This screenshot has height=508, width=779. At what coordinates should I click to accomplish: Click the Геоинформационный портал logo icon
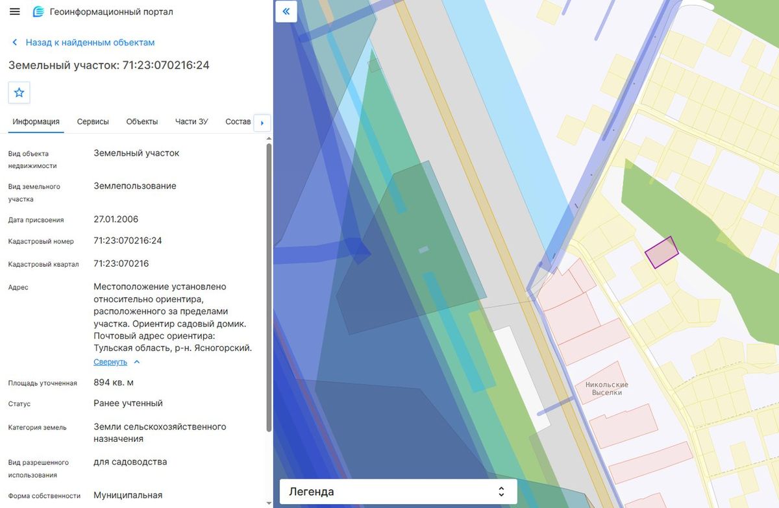coord(38,12)
